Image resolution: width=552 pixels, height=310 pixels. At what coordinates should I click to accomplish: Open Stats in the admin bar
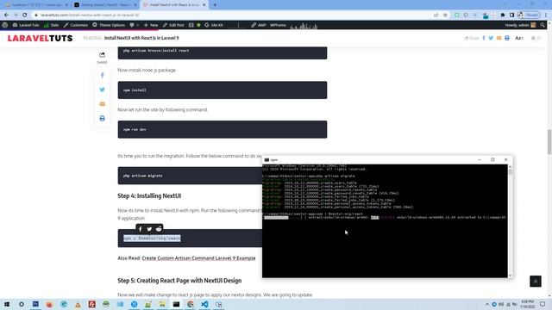52,25
